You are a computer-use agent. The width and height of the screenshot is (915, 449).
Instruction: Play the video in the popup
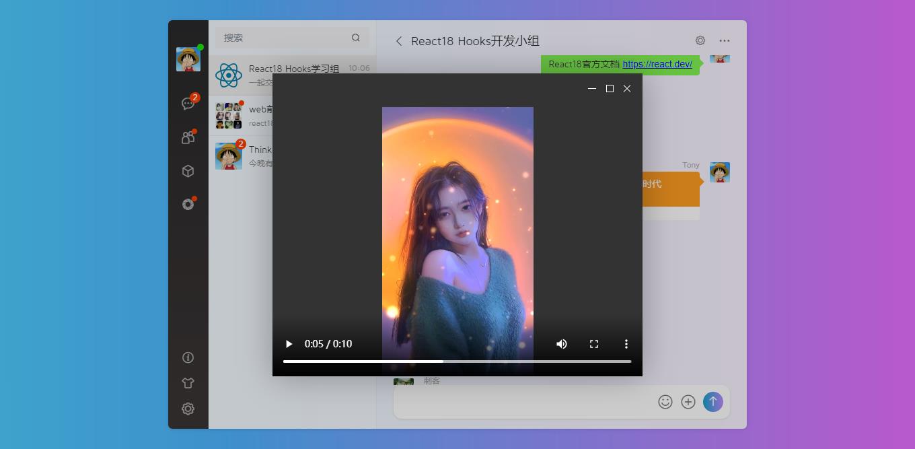pos(289,344)
